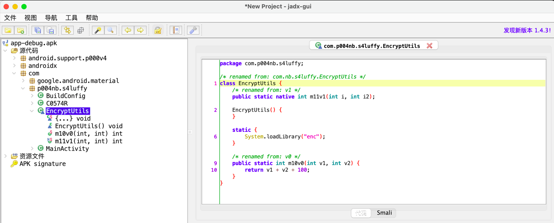Click the add files folder-plus icon
This screenshot has width=554, height=223.
[20, 30]
